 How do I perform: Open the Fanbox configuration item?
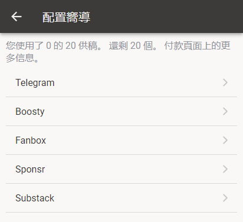121,140
